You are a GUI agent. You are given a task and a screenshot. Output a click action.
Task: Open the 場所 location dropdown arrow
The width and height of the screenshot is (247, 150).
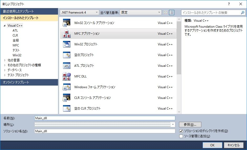pos(173,125)
